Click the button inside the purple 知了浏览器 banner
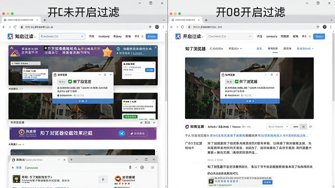The image size is (335, 188). point(137,133)
